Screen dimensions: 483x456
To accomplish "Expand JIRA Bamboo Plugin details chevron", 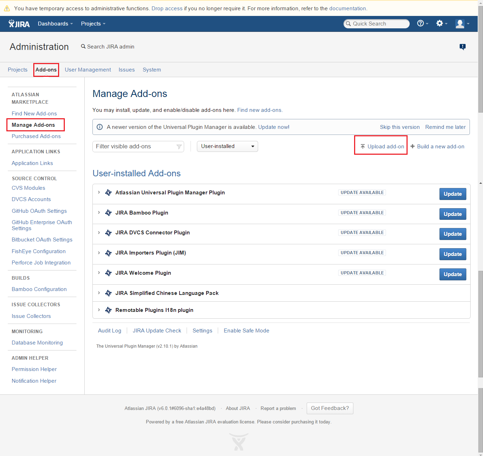I will [99, 212].
